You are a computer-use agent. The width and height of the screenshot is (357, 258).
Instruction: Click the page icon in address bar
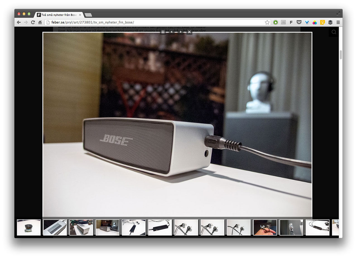(x=48, y=22)
